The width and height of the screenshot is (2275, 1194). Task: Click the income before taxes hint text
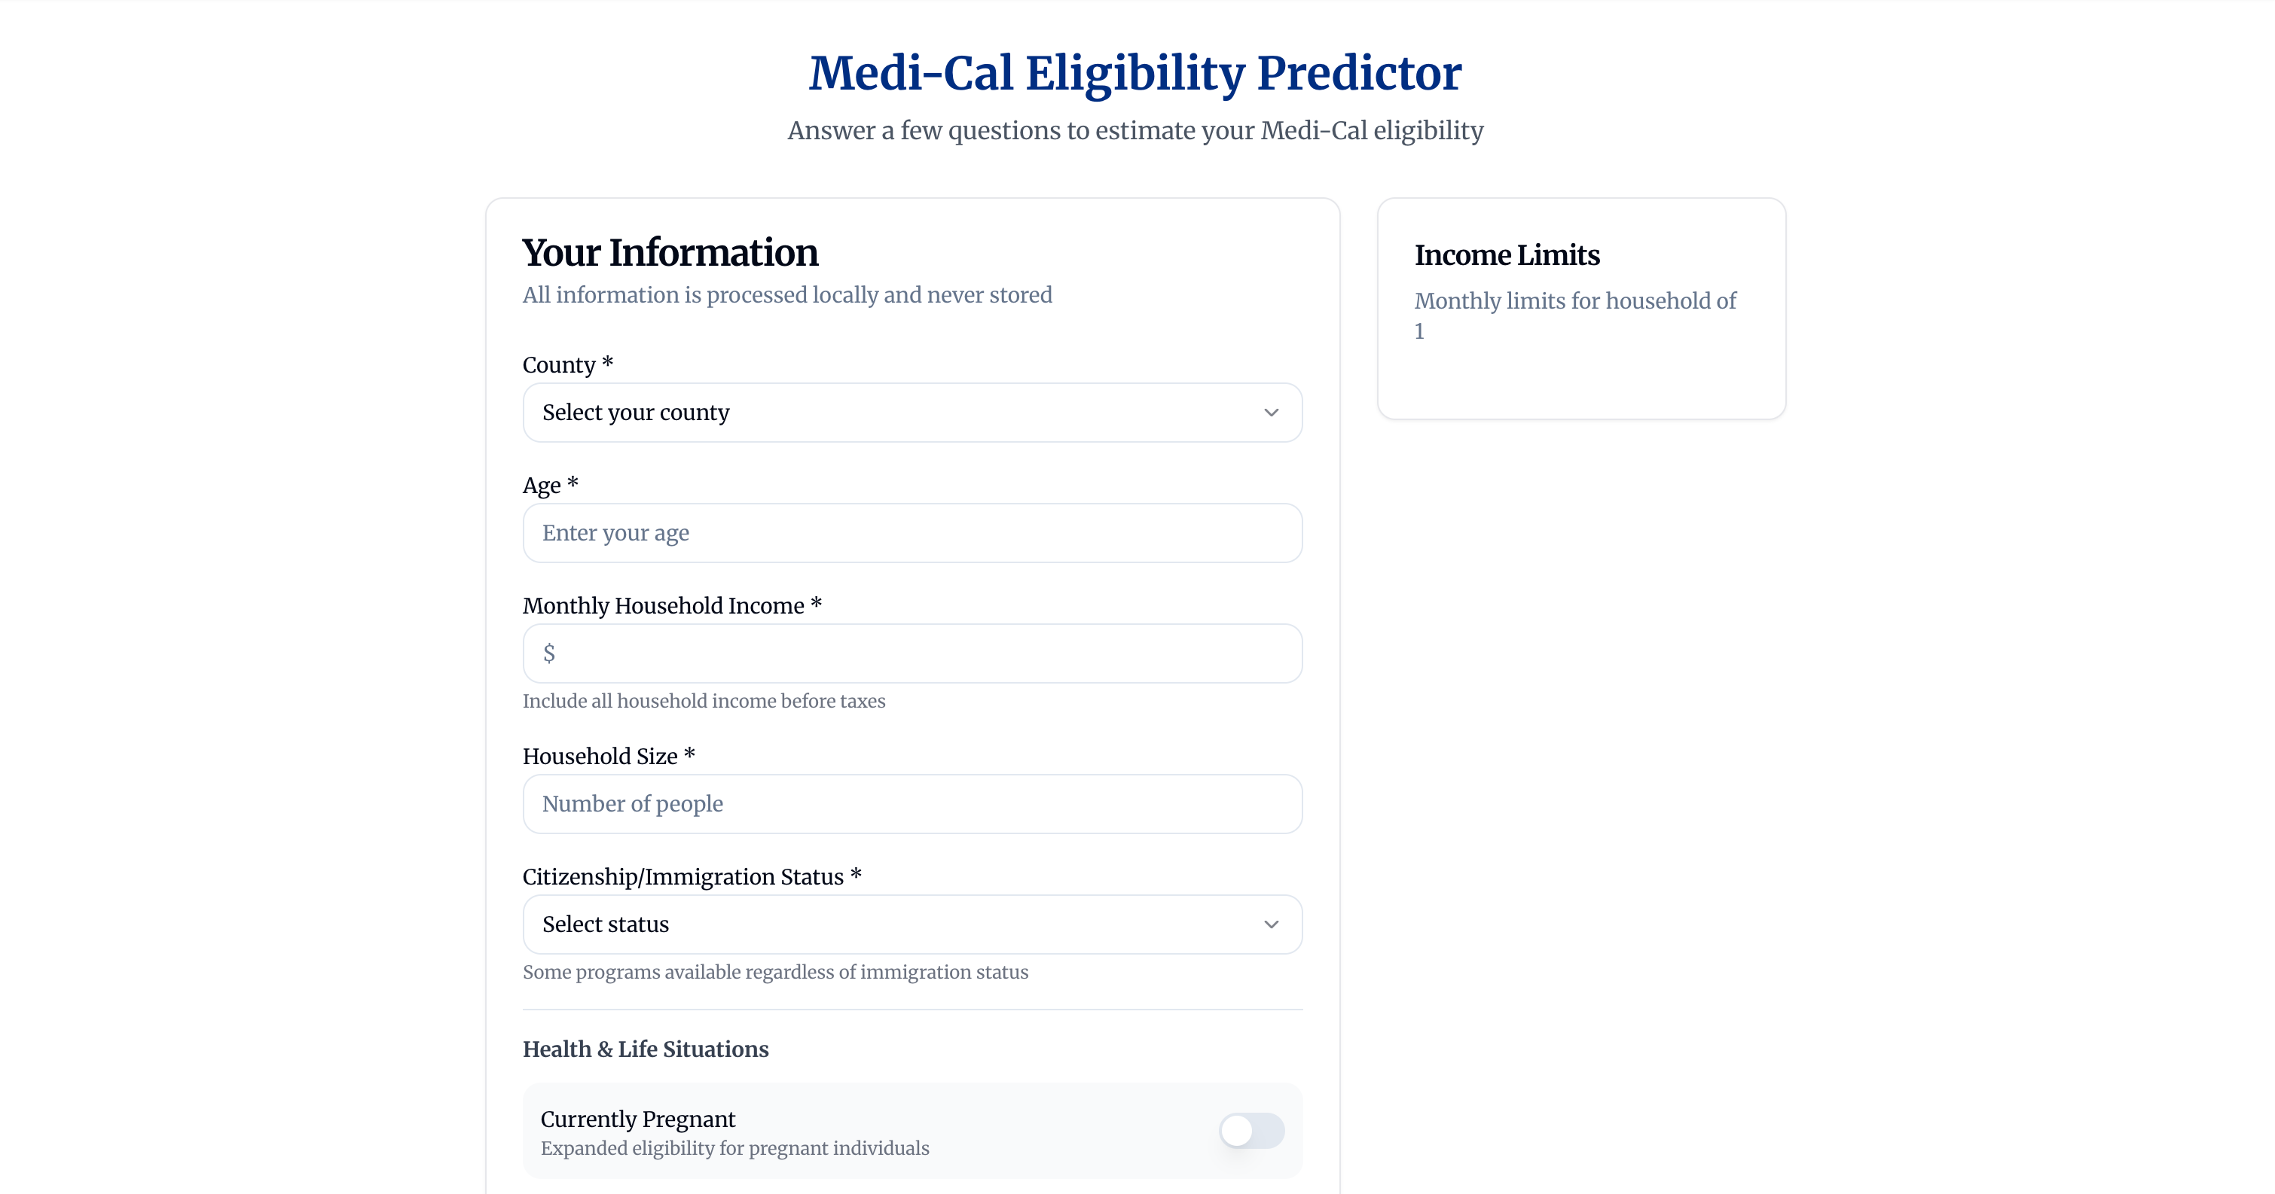[703, 701]
